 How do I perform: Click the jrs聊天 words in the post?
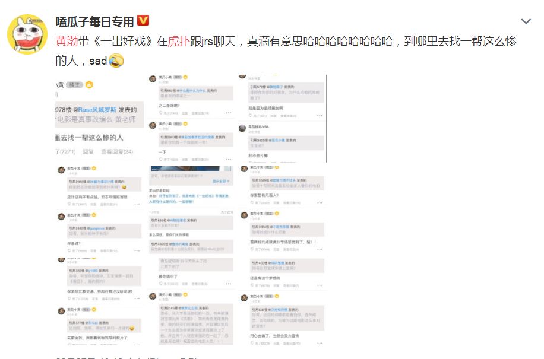point(219,41)
